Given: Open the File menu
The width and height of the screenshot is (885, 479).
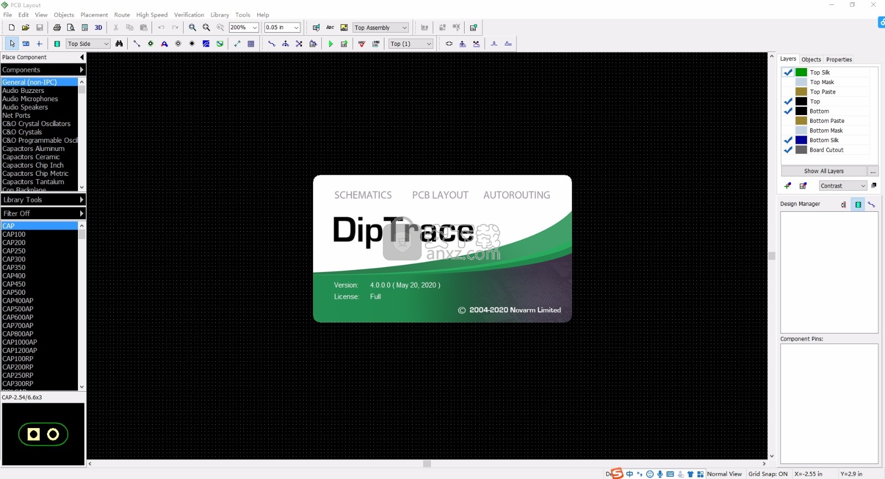Looking at the screenshot, I should [x=8, y=15].
